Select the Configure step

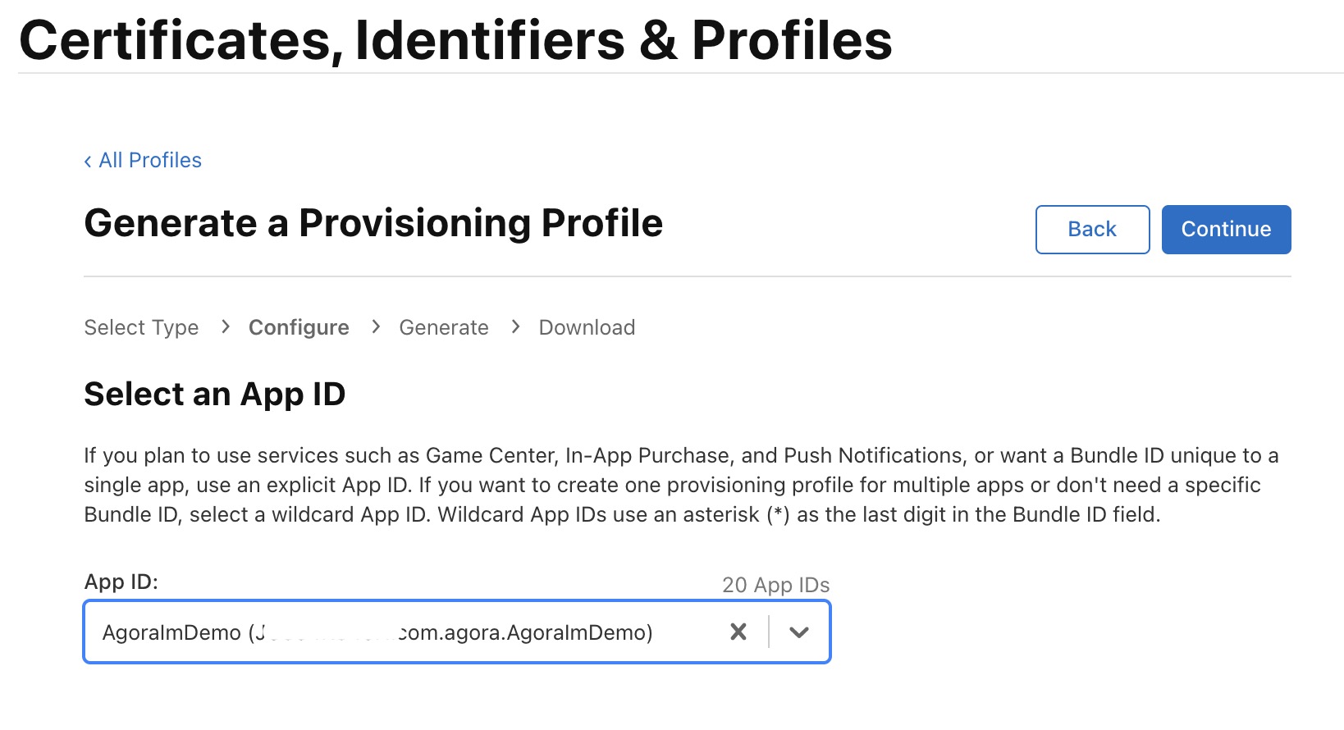pyautogui.click(x=299, y=327)
